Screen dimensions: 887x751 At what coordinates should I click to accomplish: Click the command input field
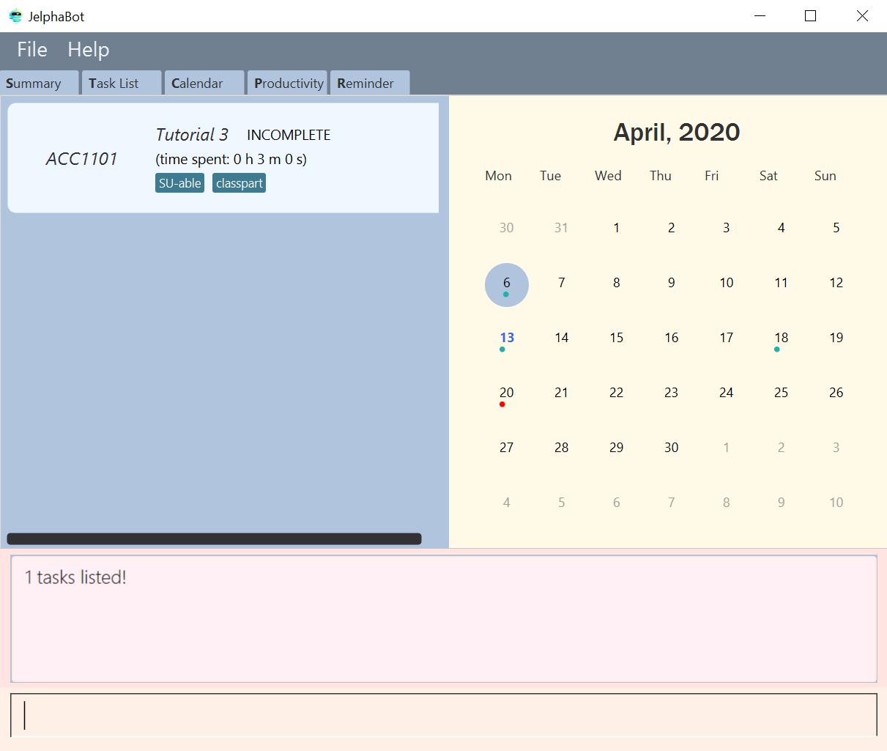point(444,714)
